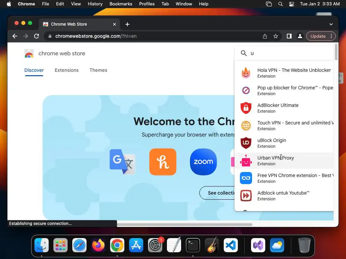Open a new tab
The height and width of the screenshot is (259, 346).
127,24
